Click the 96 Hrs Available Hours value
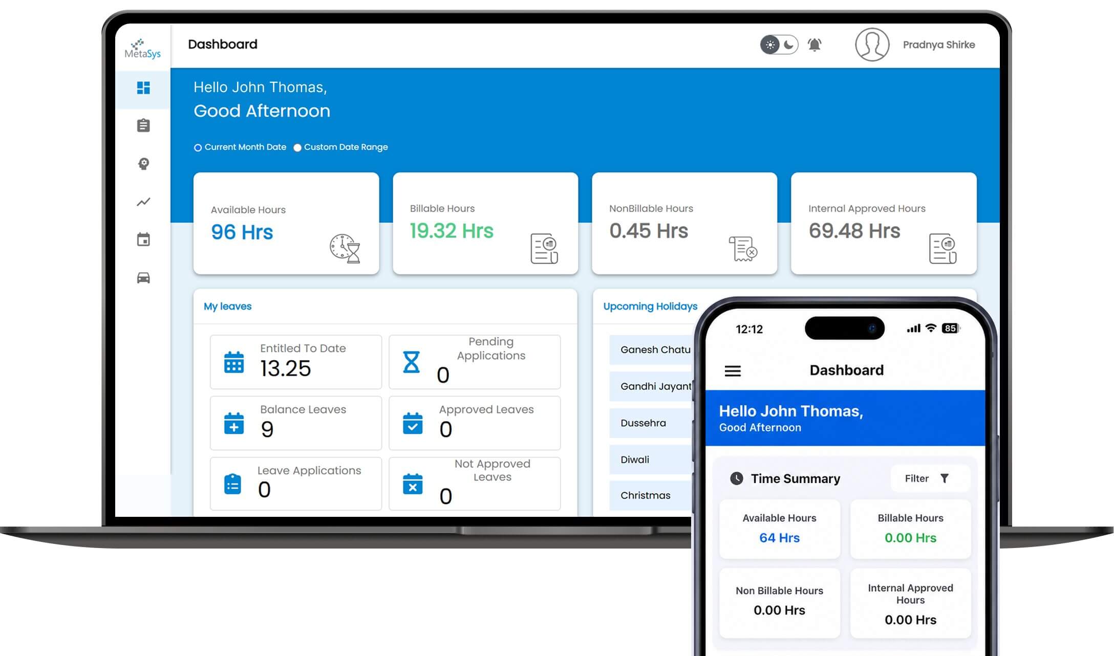 coord(242,232)
